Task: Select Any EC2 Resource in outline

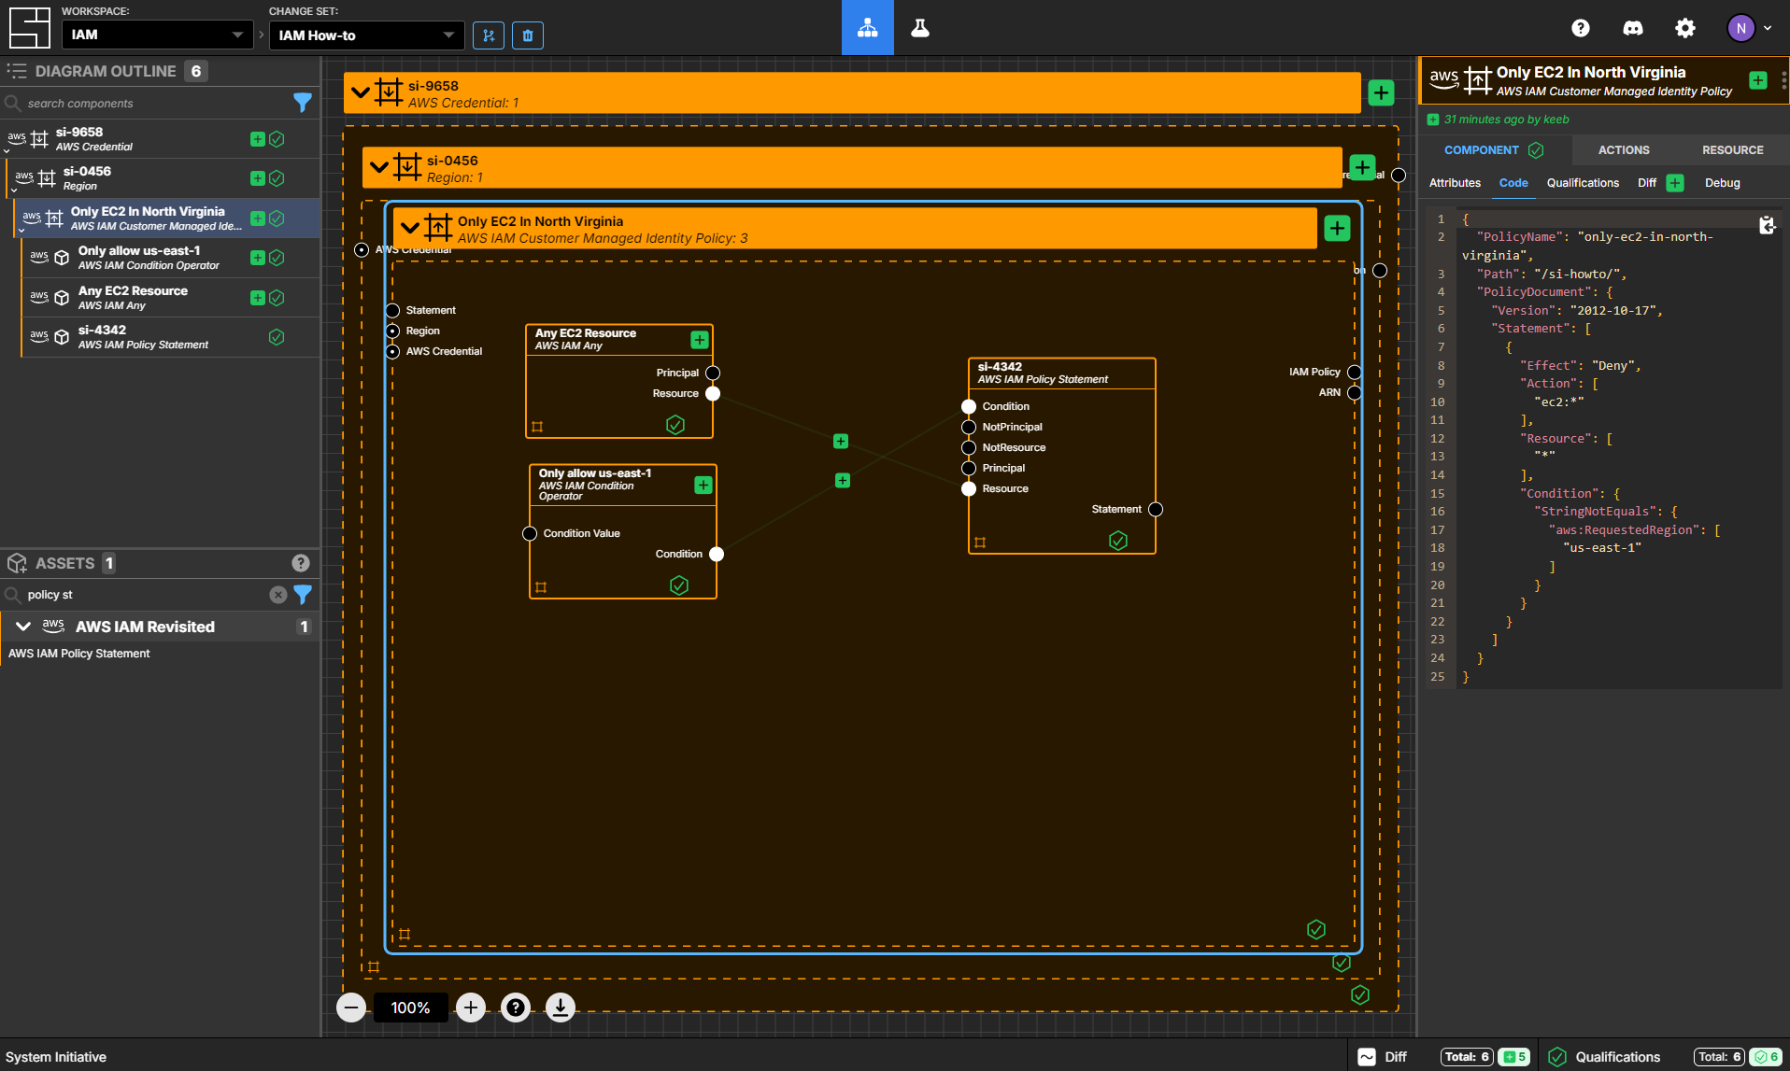Action: (x=171, y=298)
